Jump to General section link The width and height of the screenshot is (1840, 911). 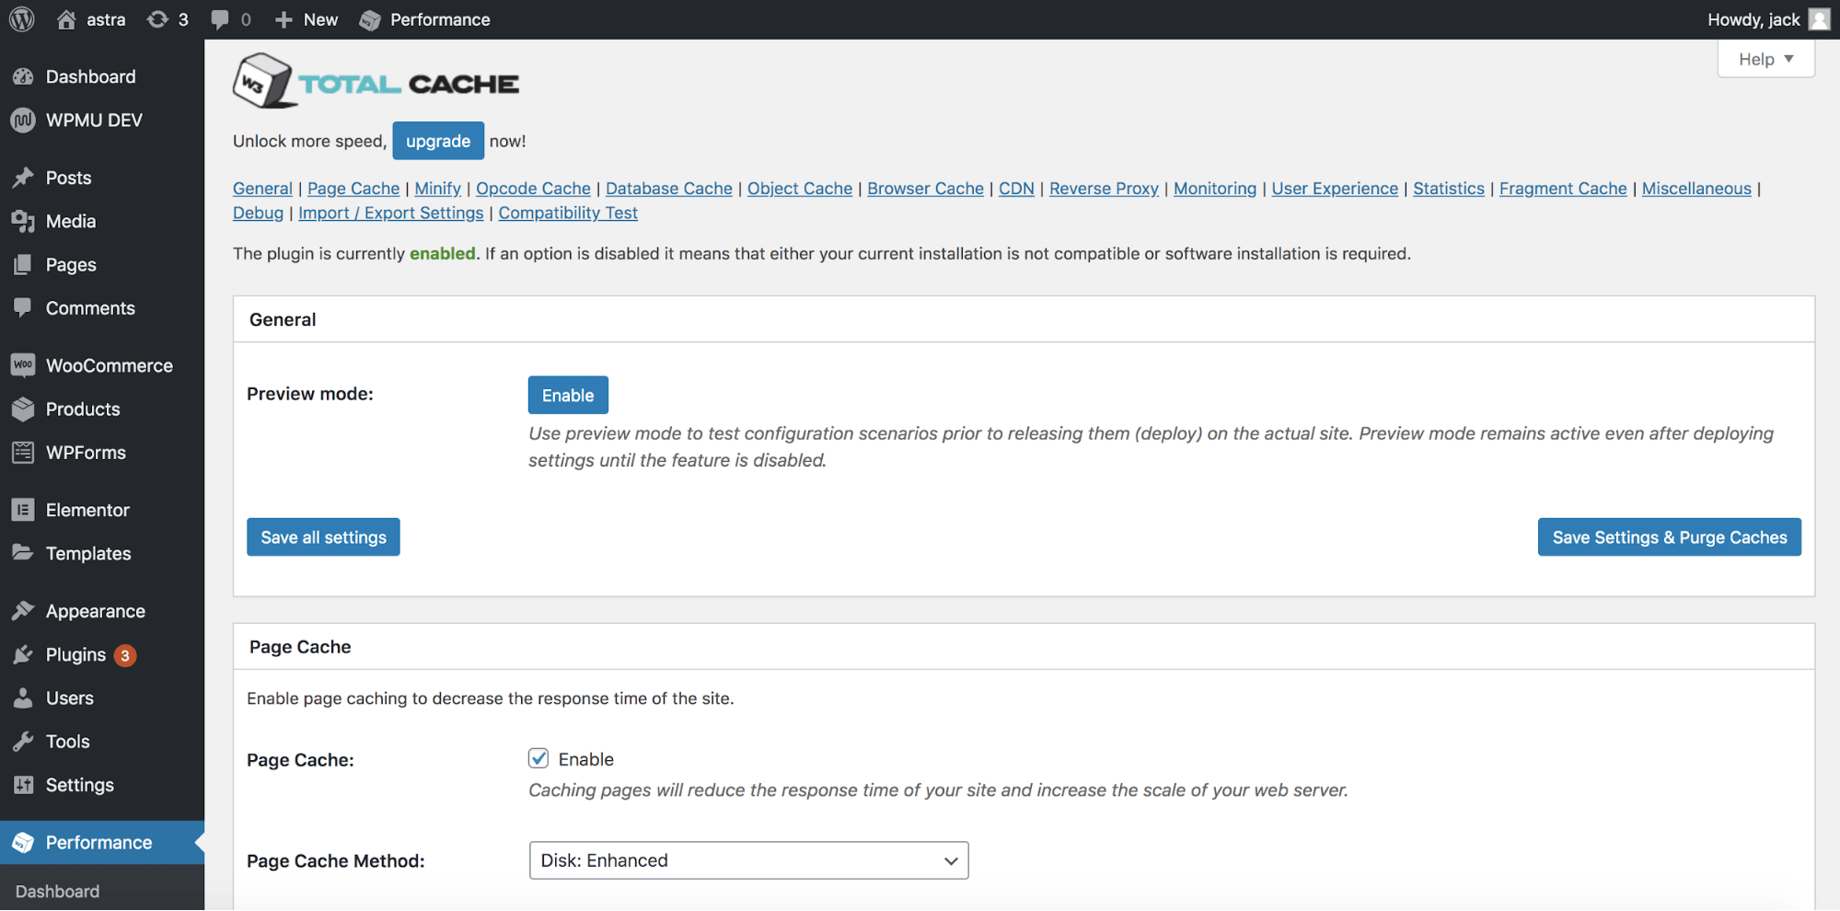[262, 188]
